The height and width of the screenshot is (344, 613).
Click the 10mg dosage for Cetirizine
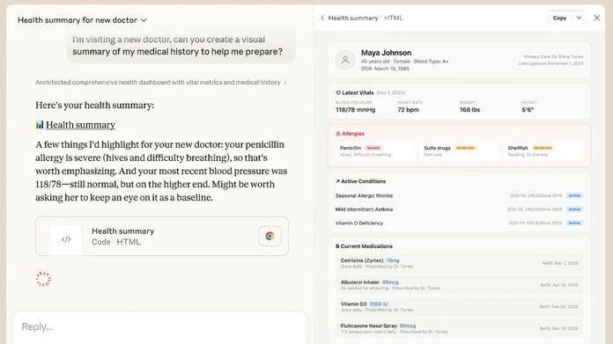tap(393, 260)
